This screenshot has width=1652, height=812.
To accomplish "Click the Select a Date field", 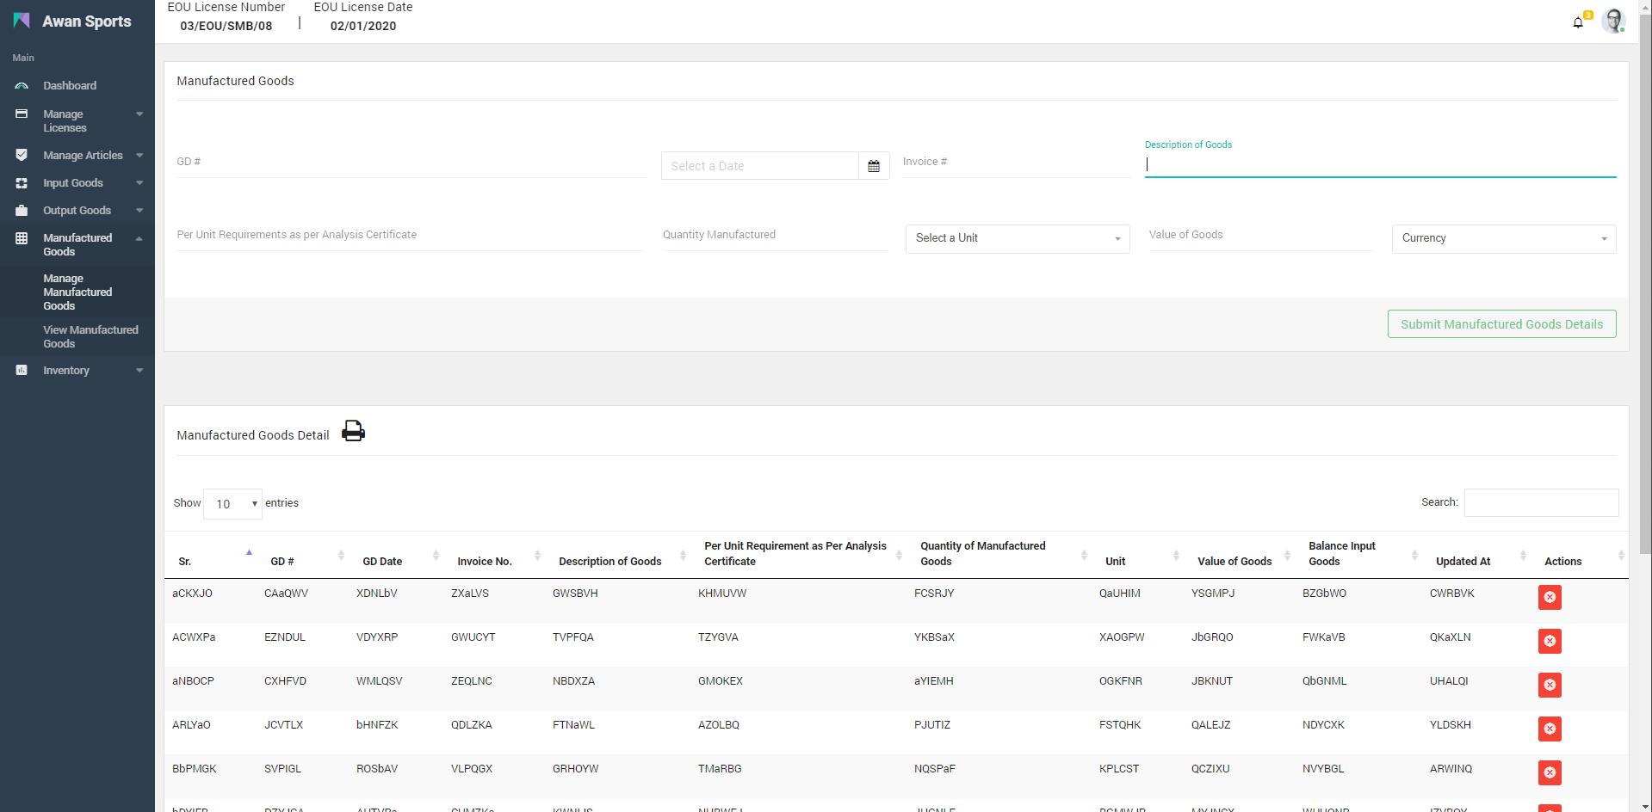I will pos(760,166).
